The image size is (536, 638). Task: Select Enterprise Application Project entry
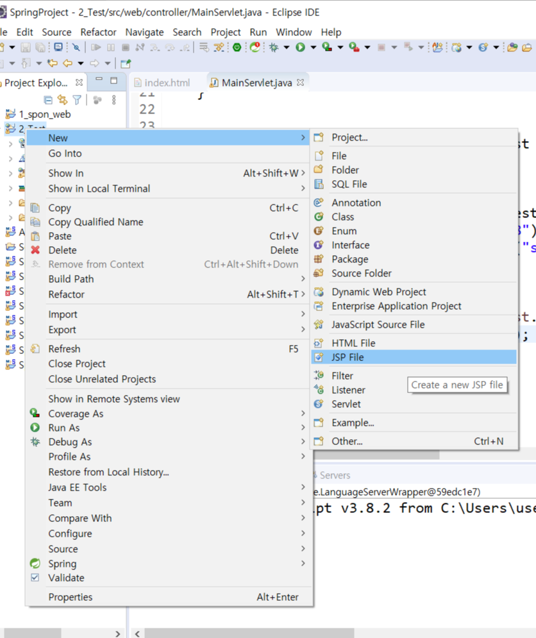414,306
